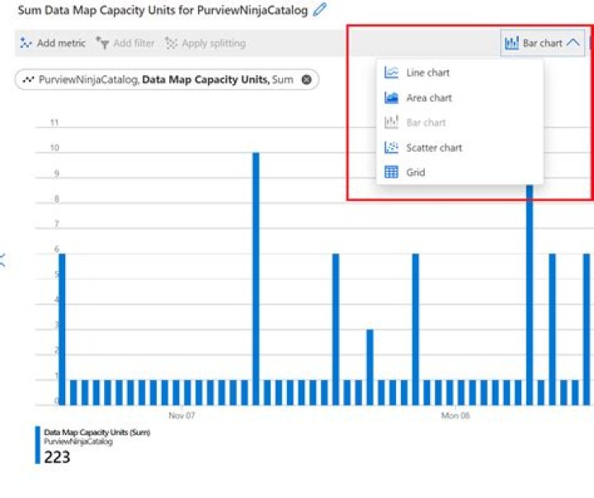
Task: Click the Add metric sparkle icon
Action: tap(26, 43)
